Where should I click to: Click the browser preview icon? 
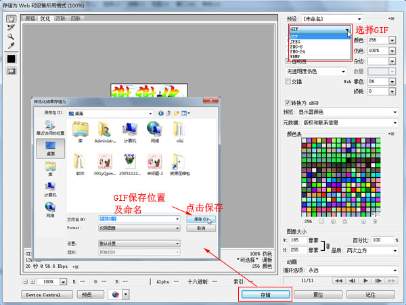click(x=116, y=294)
